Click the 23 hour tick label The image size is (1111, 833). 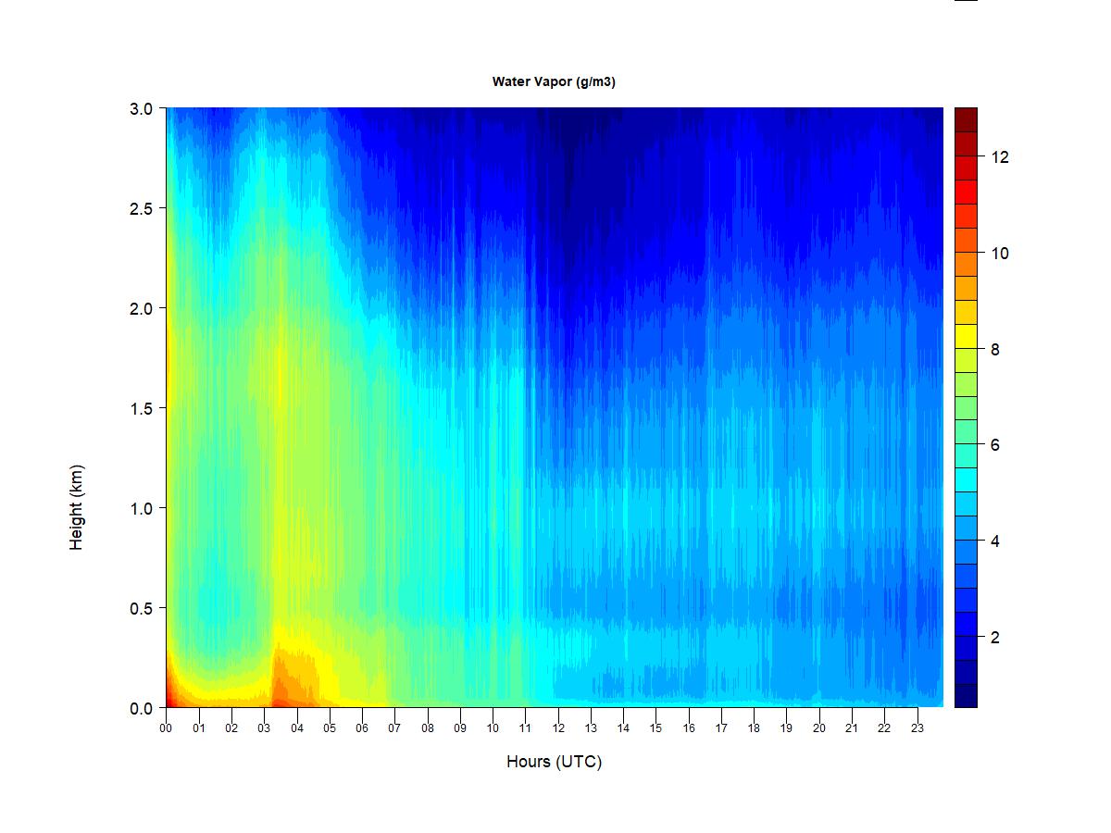click(x=918, y=728)
